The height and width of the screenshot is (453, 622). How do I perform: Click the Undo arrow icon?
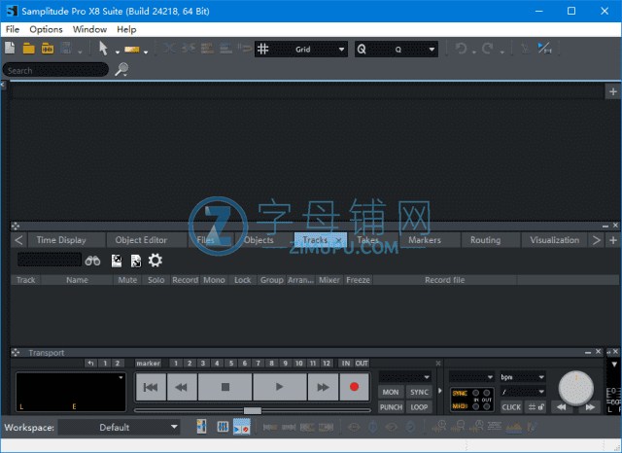(x=461, y=49)
